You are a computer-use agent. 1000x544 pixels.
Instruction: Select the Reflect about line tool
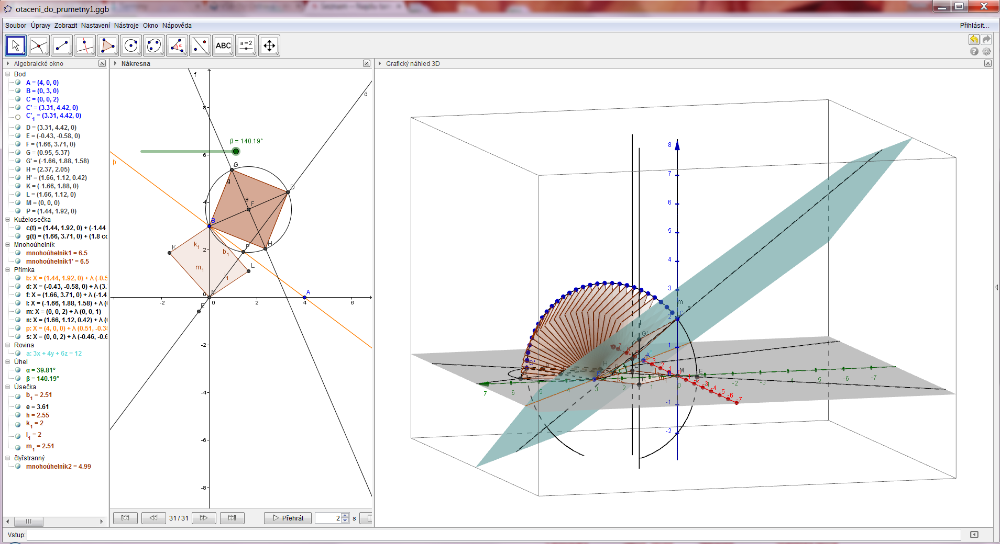(x=200, y=46)
